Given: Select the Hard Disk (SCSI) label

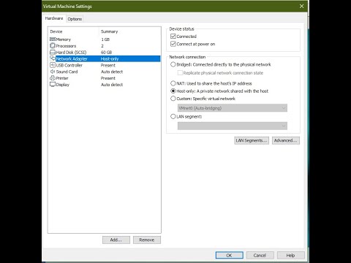Looking at the screenshot, I should tap(71, 53).
